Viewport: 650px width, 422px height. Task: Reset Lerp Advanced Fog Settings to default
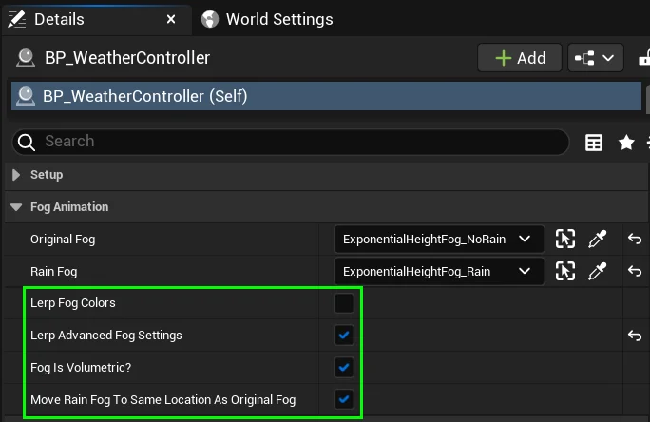[635, 336]
